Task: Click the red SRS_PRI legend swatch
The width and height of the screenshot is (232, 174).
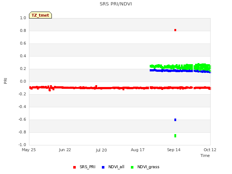Action: (x=74, y=167)
